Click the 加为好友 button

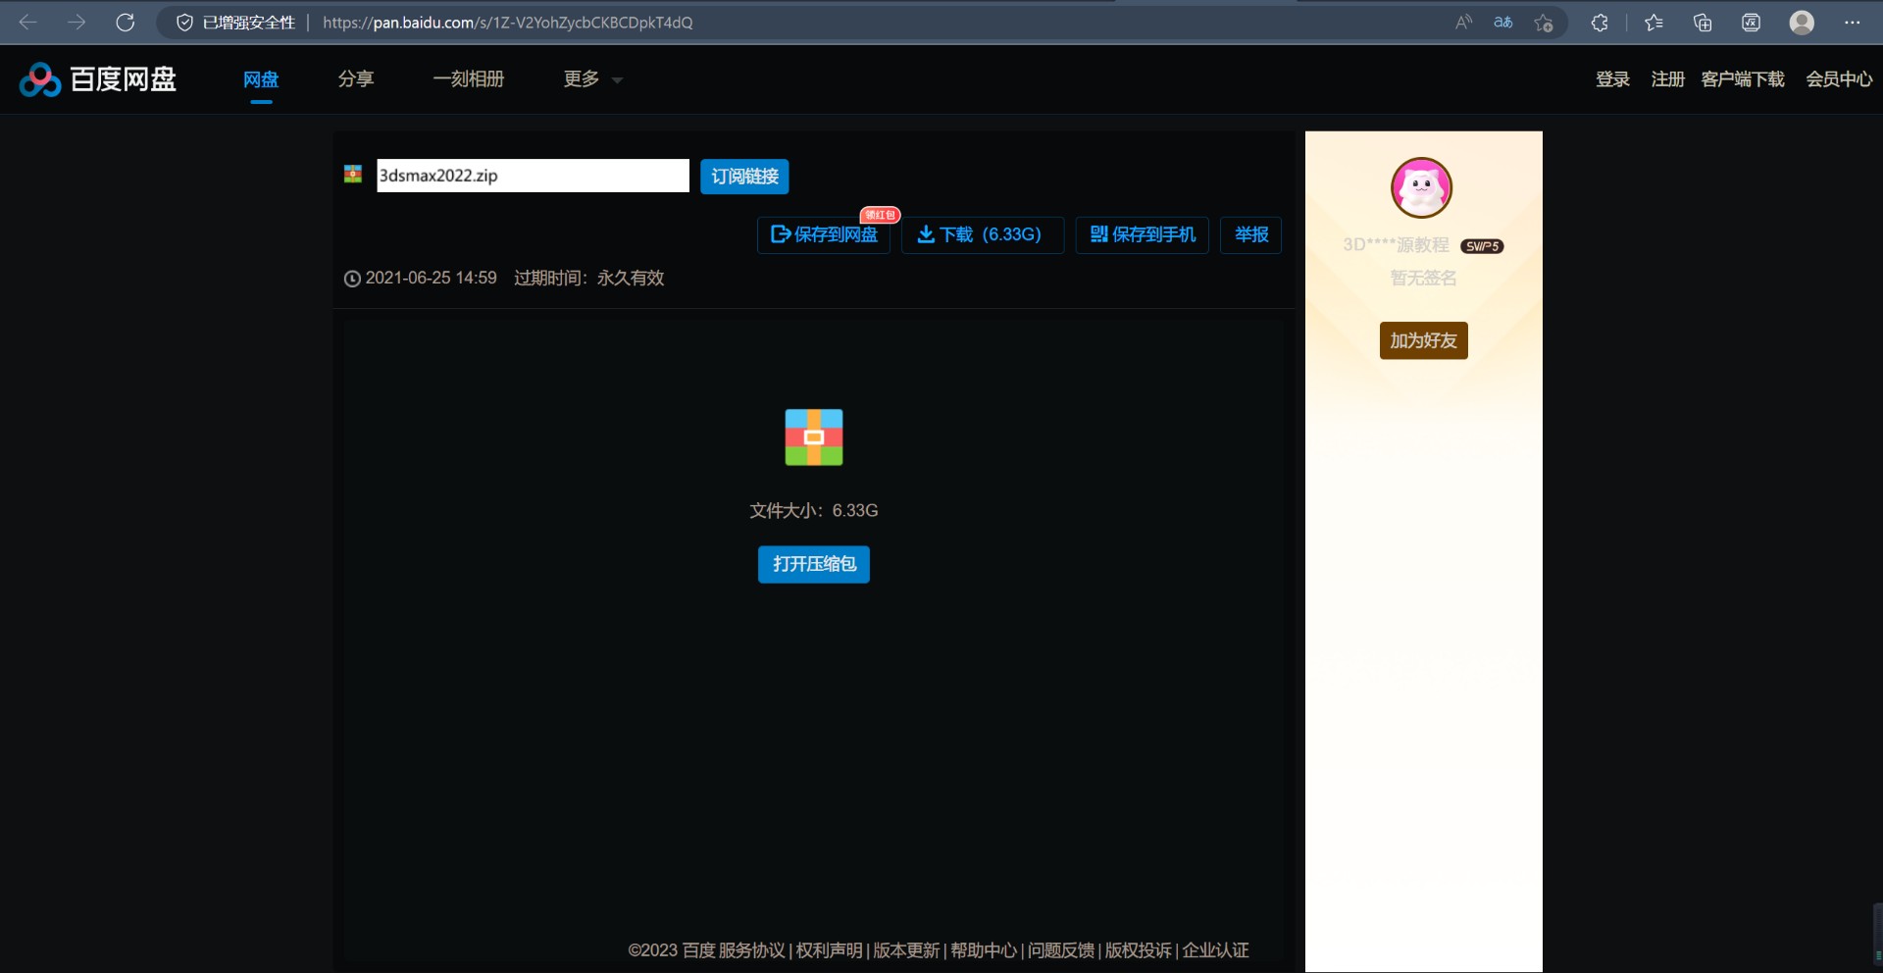(x=1424, y=340)
